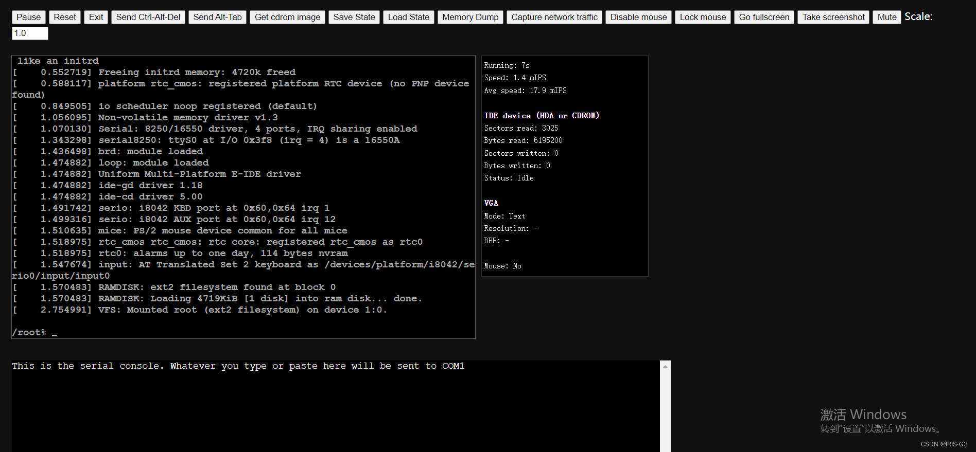Click the 'Bytes read: 6195200' stat
The height and width of the screenshot is (452, 976).
[523, 140]
